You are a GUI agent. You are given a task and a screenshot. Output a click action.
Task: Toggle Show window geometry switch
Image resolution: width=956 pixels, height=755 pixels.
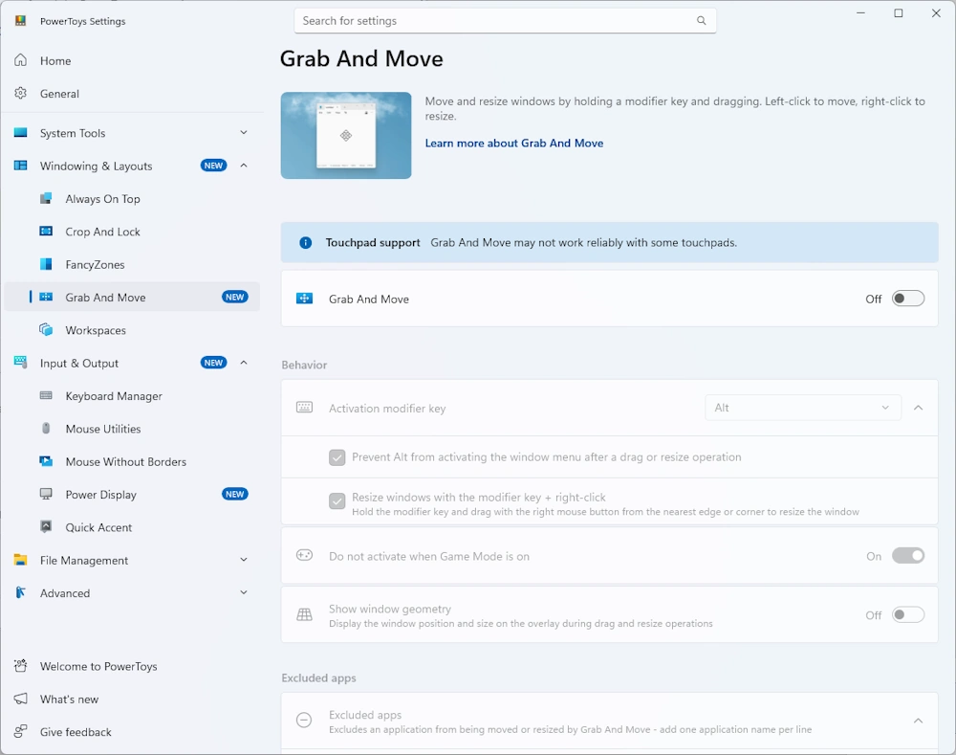tap(907, 615)
